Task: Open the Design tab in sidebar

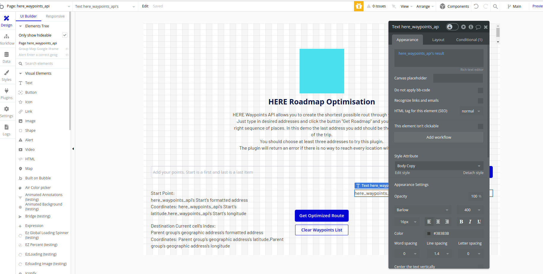Action: pos(7,21)
